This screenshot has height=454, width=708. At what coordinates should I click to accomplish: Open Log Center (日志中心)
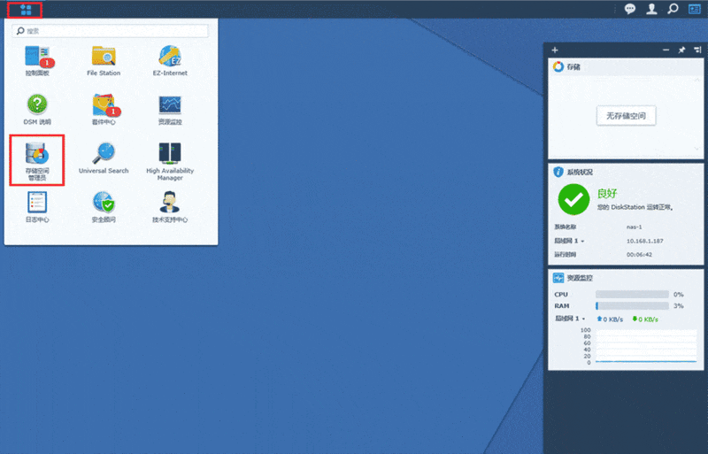(x=37, y=207)
